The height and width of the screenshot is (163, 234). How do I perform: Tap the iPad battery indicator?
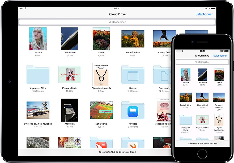[x=213, y=9]
